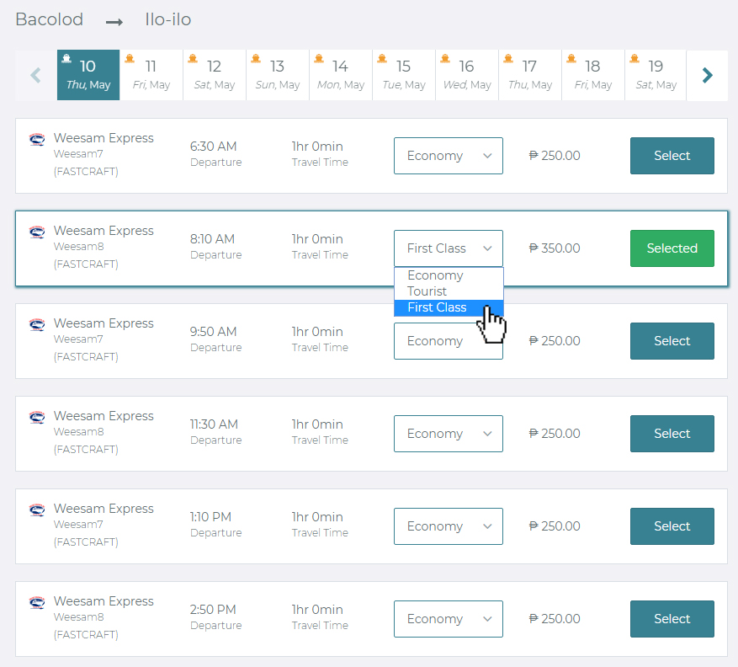Select the 9:50 AM Weesam7 trip

coord(672,341)
